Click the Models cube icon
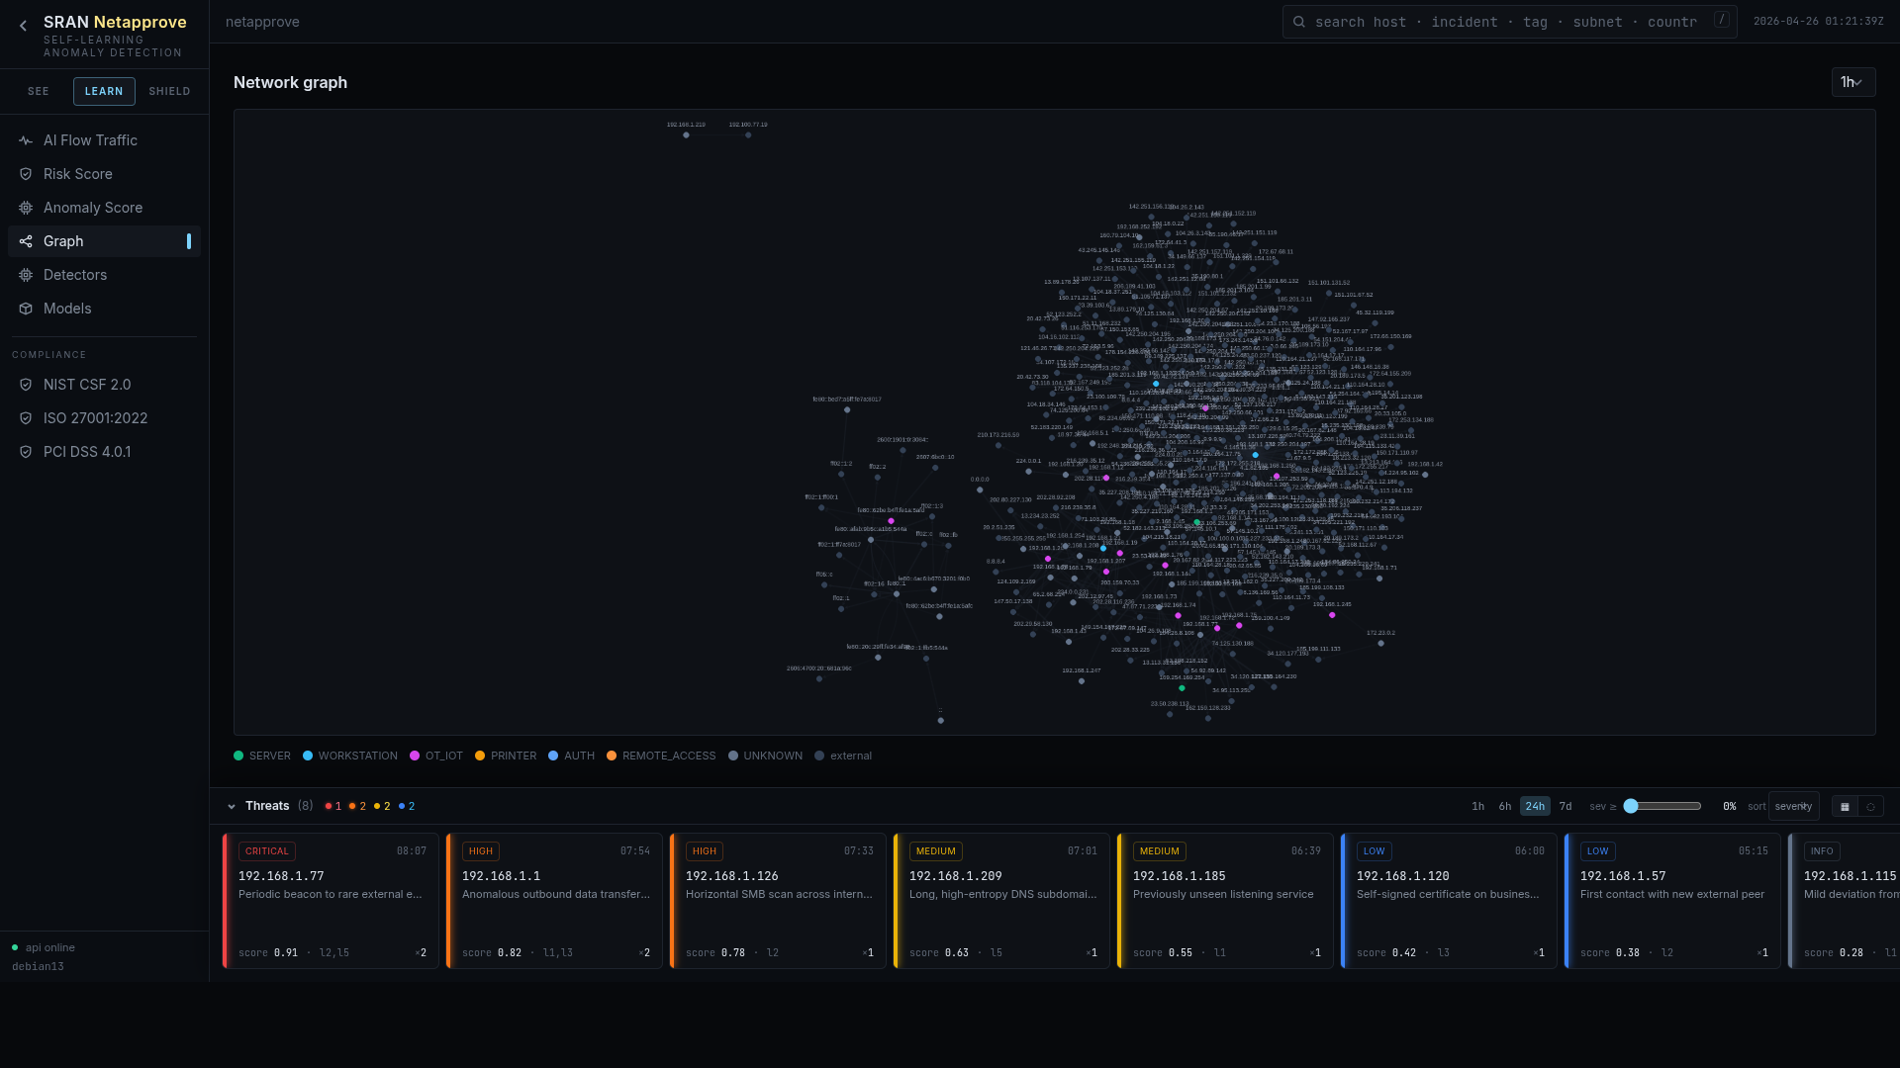This screenshot has height=1068, width=1900. tap(26, 309)
